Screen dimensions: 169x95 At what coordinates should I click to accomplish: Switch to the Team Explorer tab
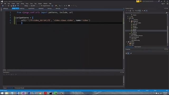click(x=138, y=47)
